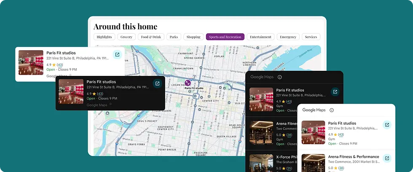Switch to the Grocery tab

126,37
